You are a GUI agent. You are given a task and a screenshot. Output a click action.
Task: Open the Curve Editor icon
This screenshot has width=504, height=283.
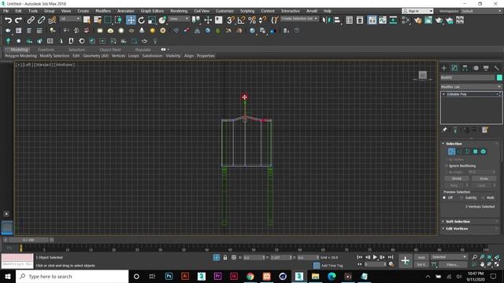(383, 20)
